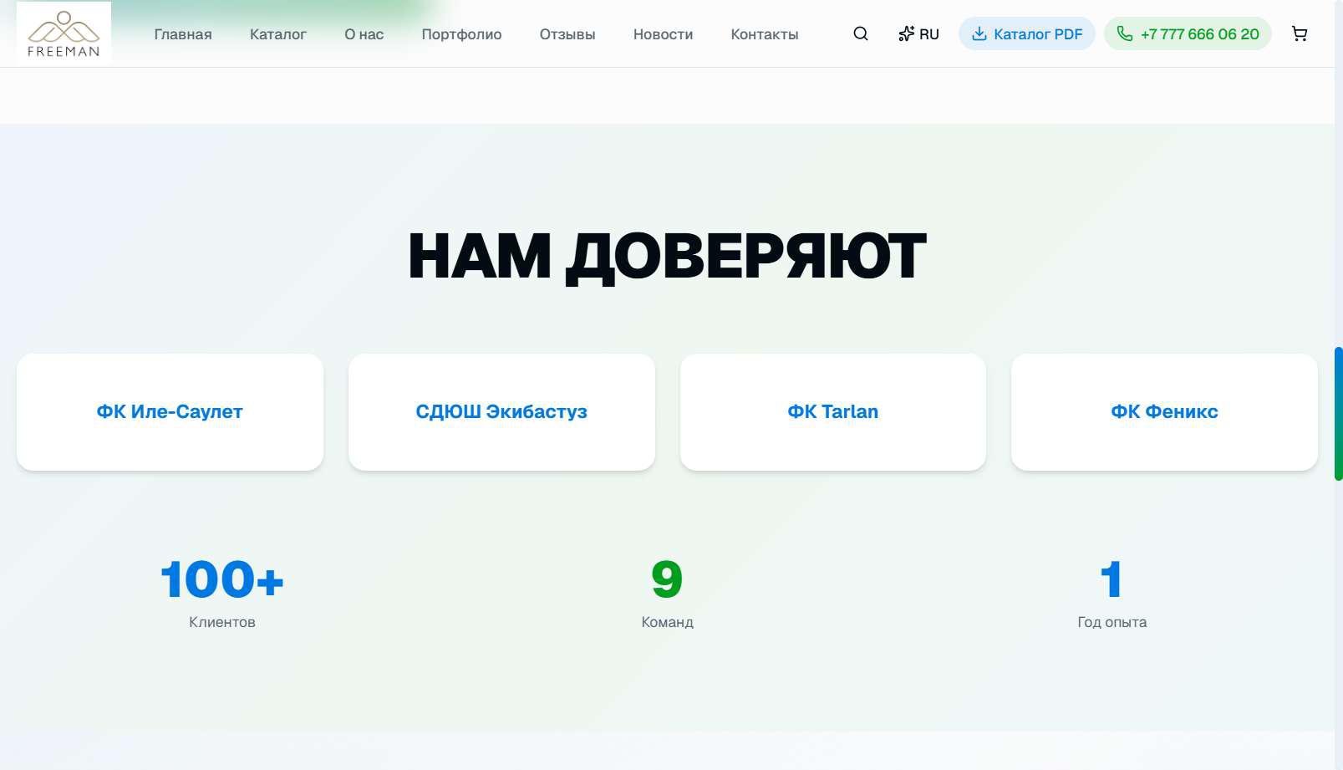Select the СДЮШ Экибастуз card
This screenshot has height=770, width=1343.
pyautogui.click(x=501, y=411)
